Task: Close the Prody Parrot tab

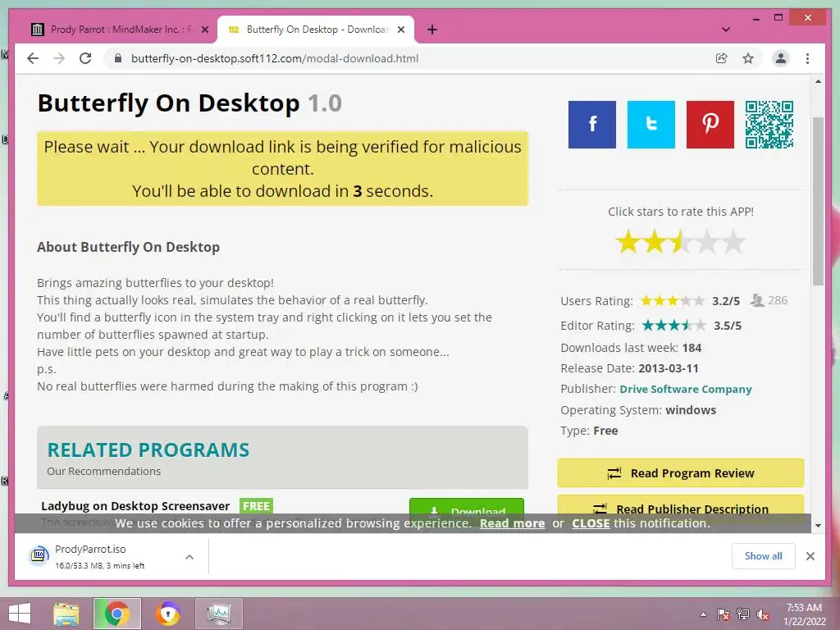Action: (x=204, y=30)
